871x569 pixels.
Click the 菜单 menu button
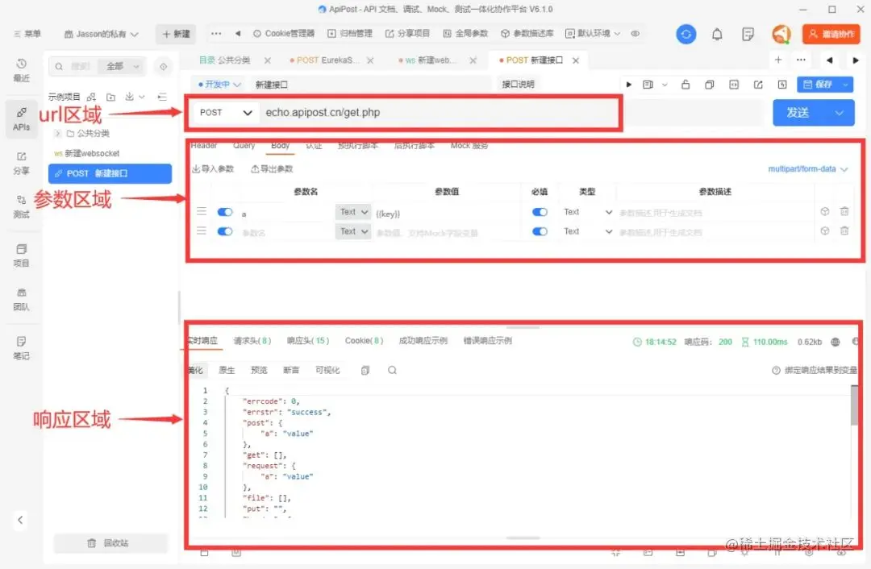(27, 34)
